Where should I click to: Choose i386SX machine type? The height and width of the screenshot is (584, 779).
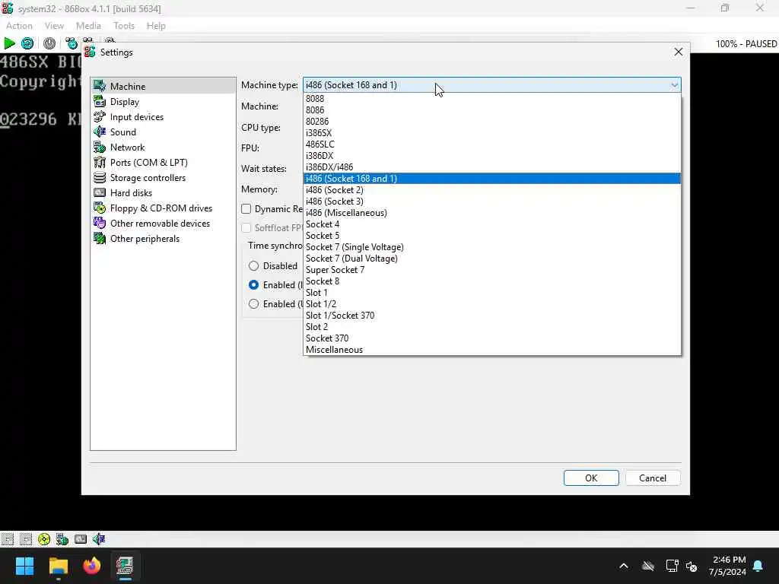click(492, 132)
